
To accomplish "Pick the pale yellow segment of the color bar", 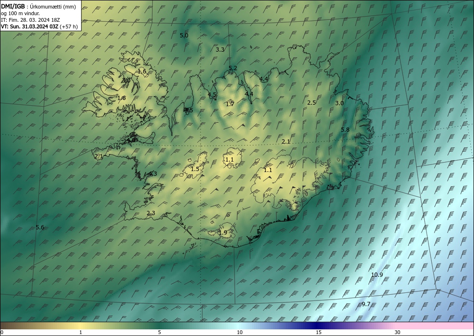I will [81, 326].
